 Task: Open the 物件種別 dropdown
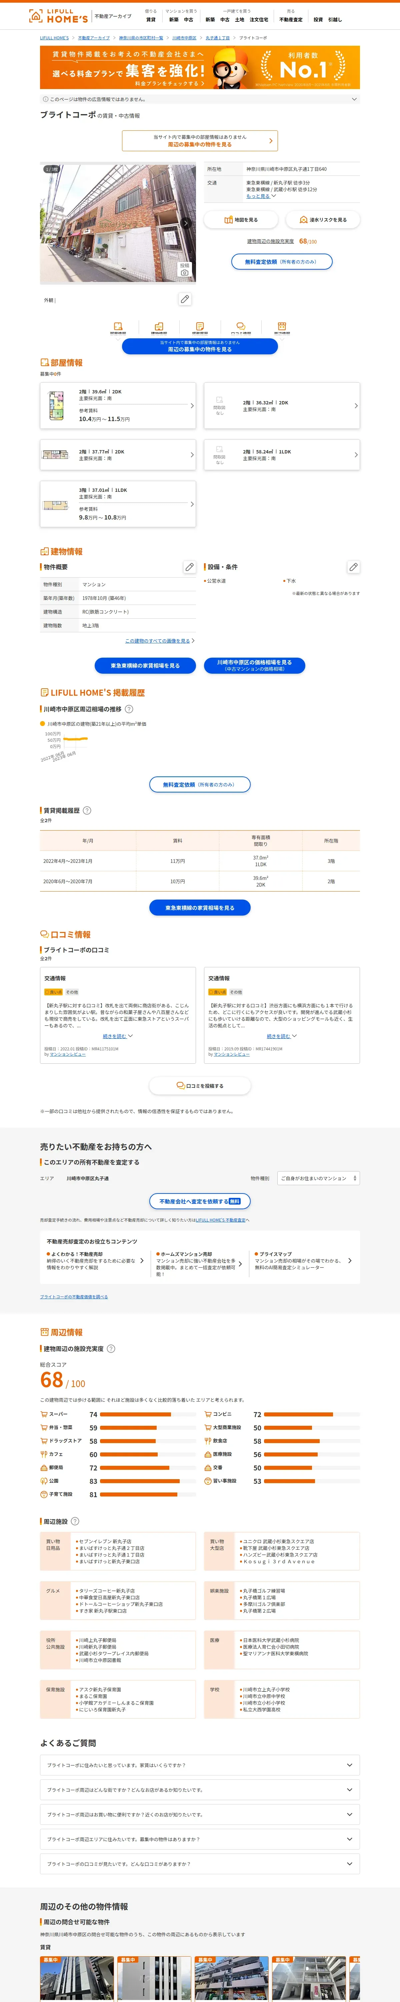tap(318, 1178)
